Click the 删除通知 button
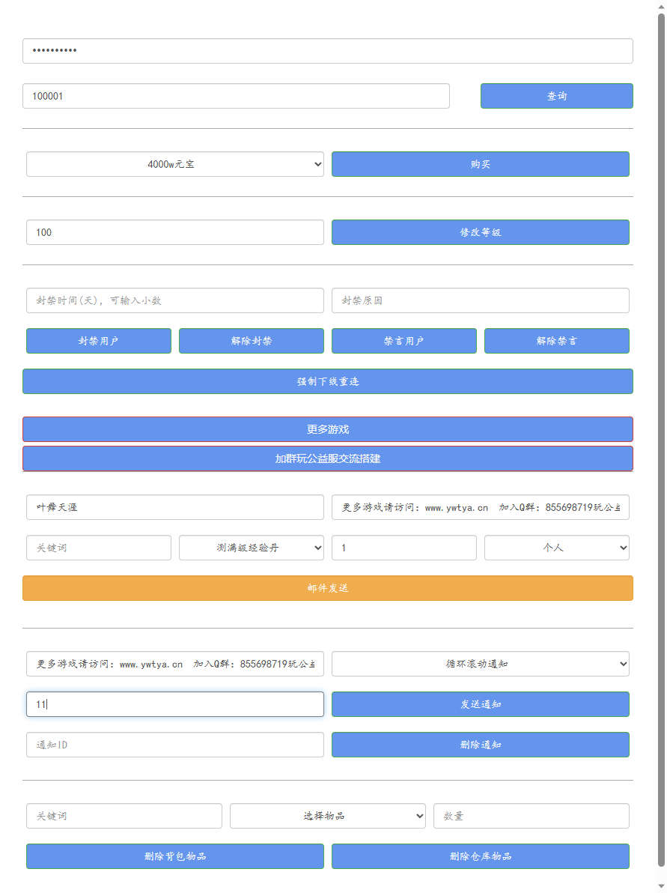The width and height of the screenshot is (667, 893). pos(481,745)
